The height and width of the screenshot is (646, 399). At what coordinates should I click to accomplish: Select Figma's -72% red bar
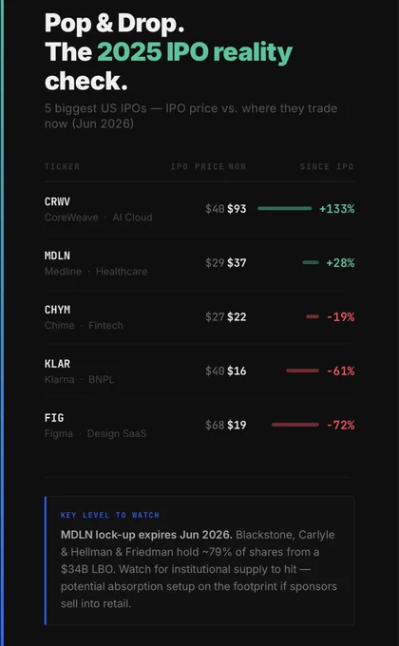tap(295, 425)
